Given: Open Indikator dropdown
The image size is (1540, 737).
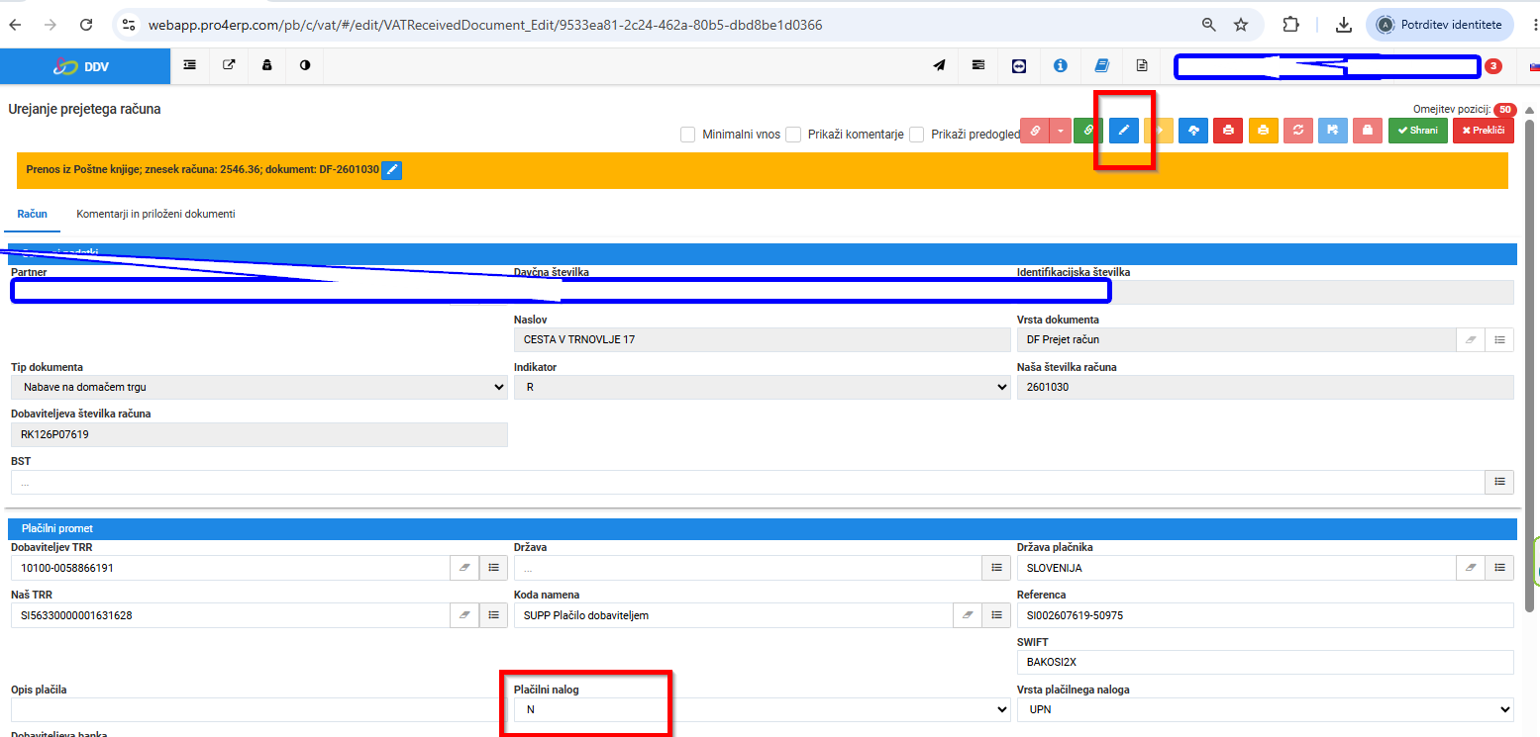Looking at the screenshot, I should (763, 387).
